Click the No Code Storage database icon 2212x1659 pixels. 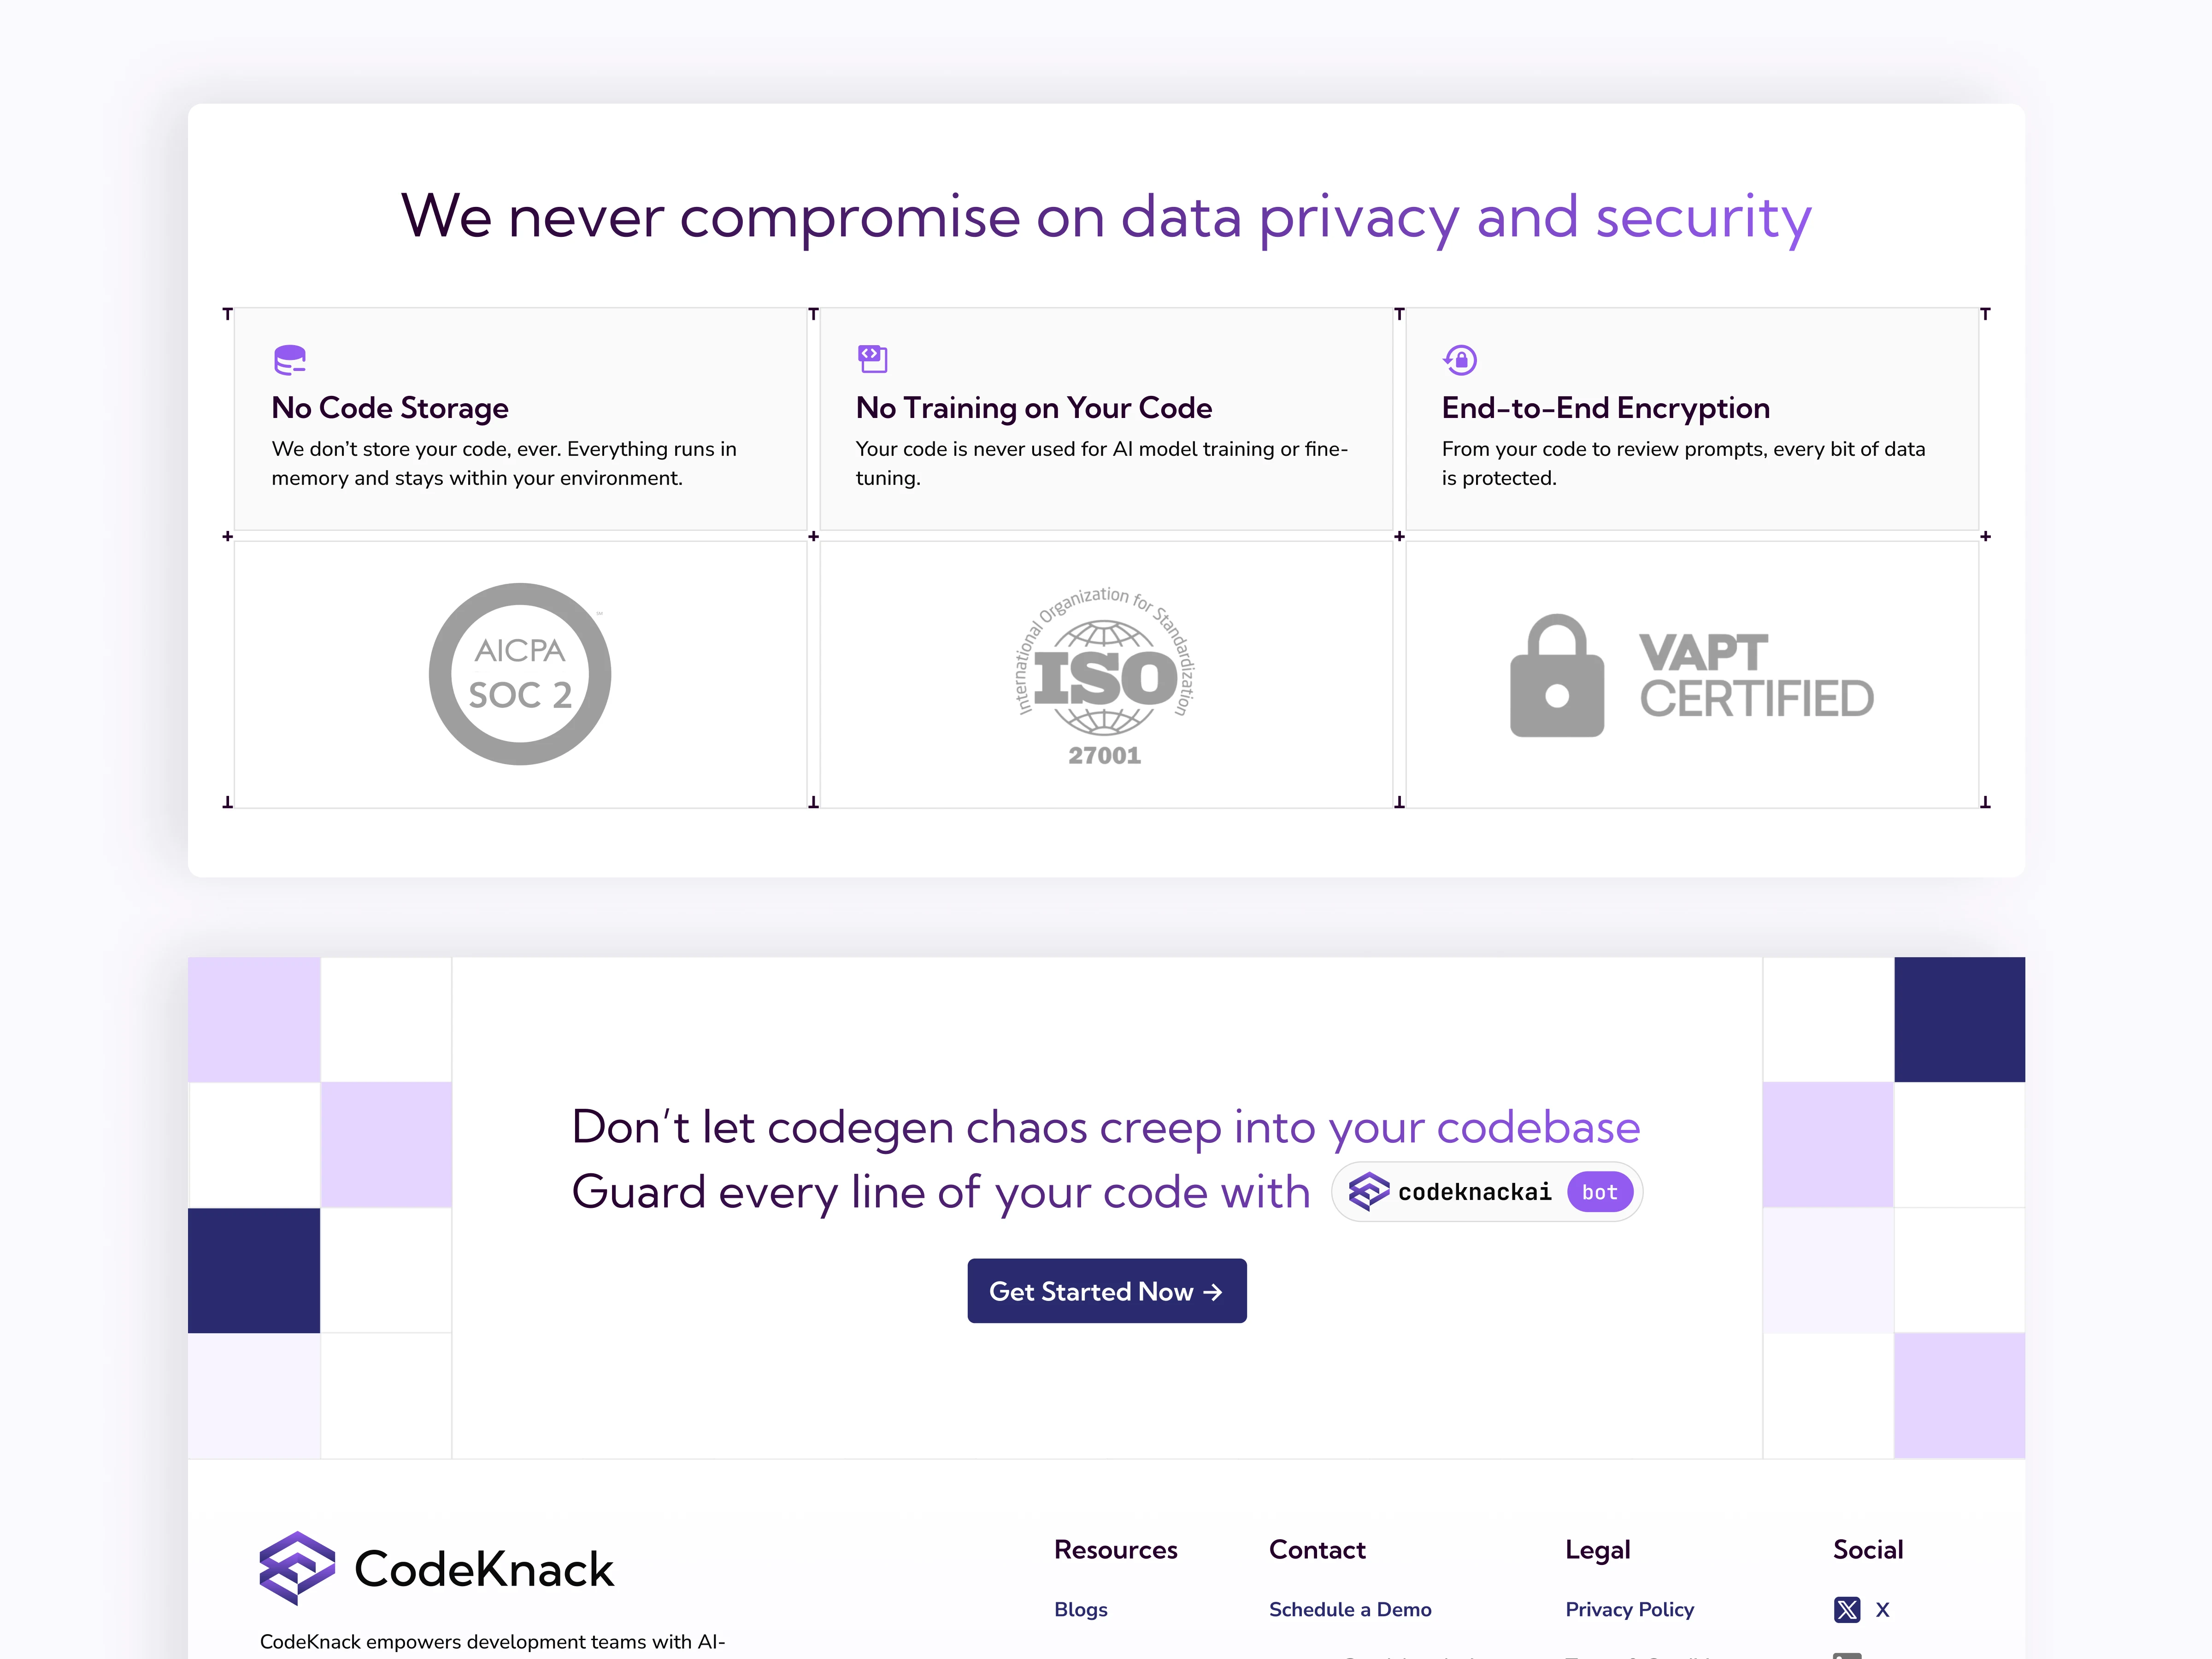(x=290, y=359)
